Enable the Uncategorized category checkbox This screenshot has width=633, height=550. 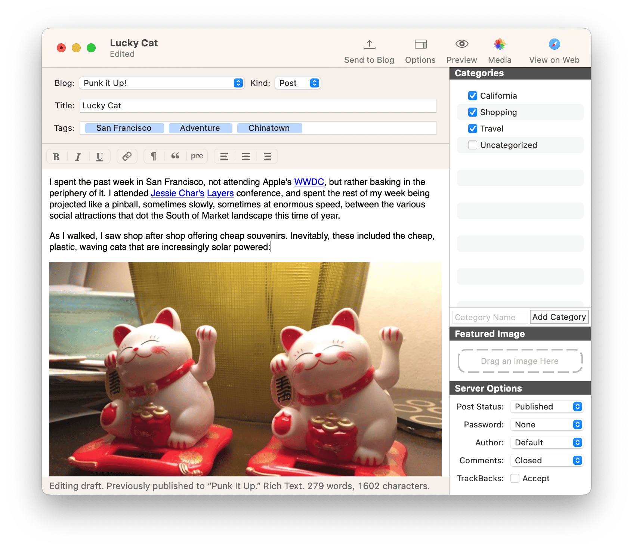coord(473,145)
